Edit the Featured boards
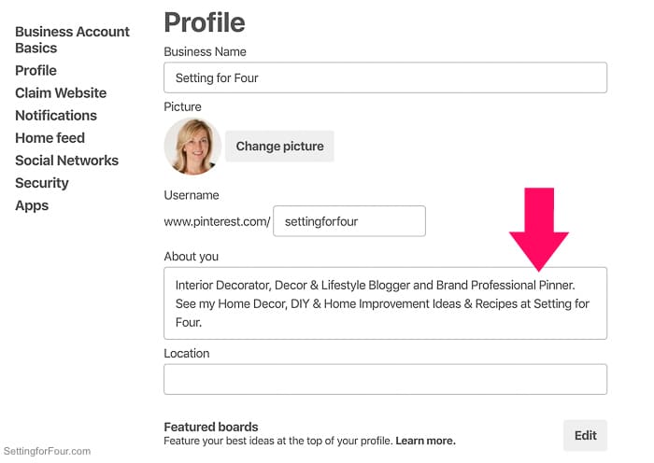The width and height of the screenshot is (654, 463). (x=585, y=436)
